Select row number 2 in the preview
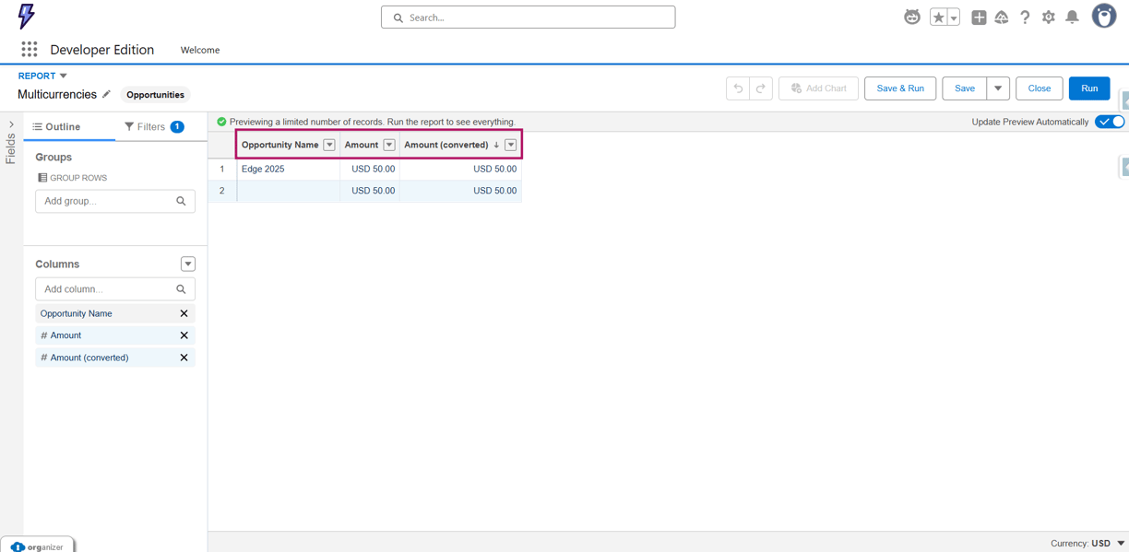This screenshot has width=1129, height=552. [222, 191]
